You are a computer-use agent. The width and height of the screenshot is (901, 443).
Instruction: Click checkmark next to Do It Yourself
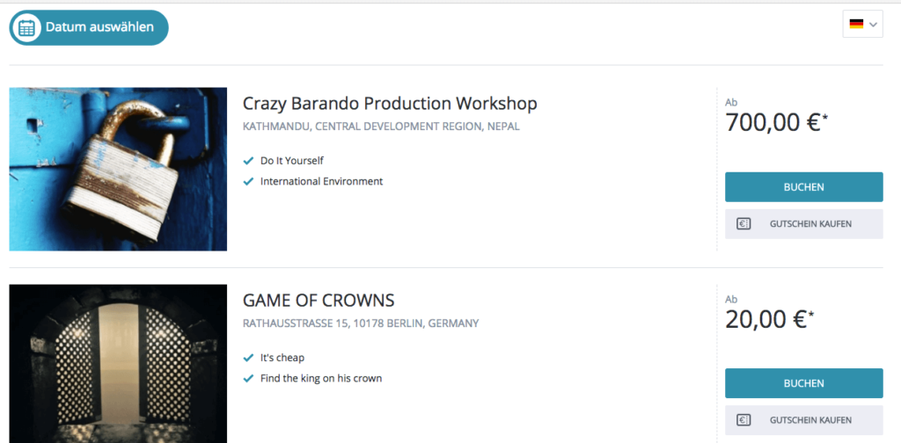tap(248, 161)
